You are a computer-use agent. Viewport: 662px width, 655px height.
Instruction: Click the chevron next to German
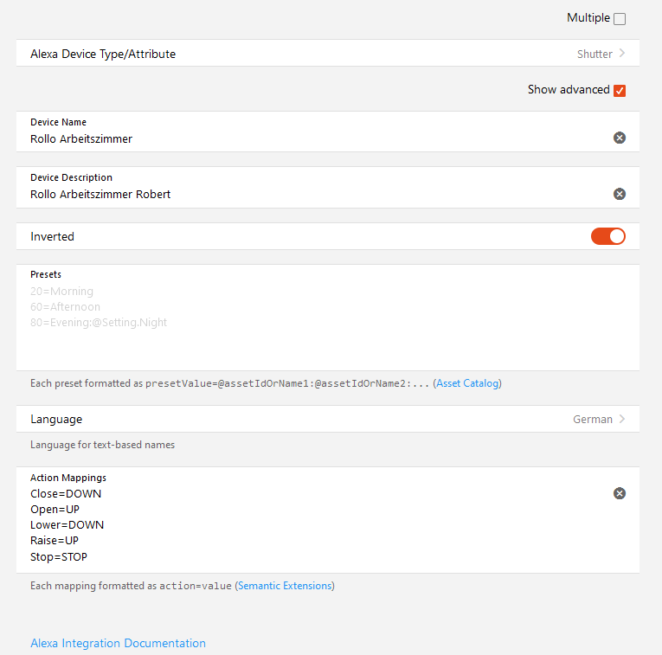[x=622, y=419]
